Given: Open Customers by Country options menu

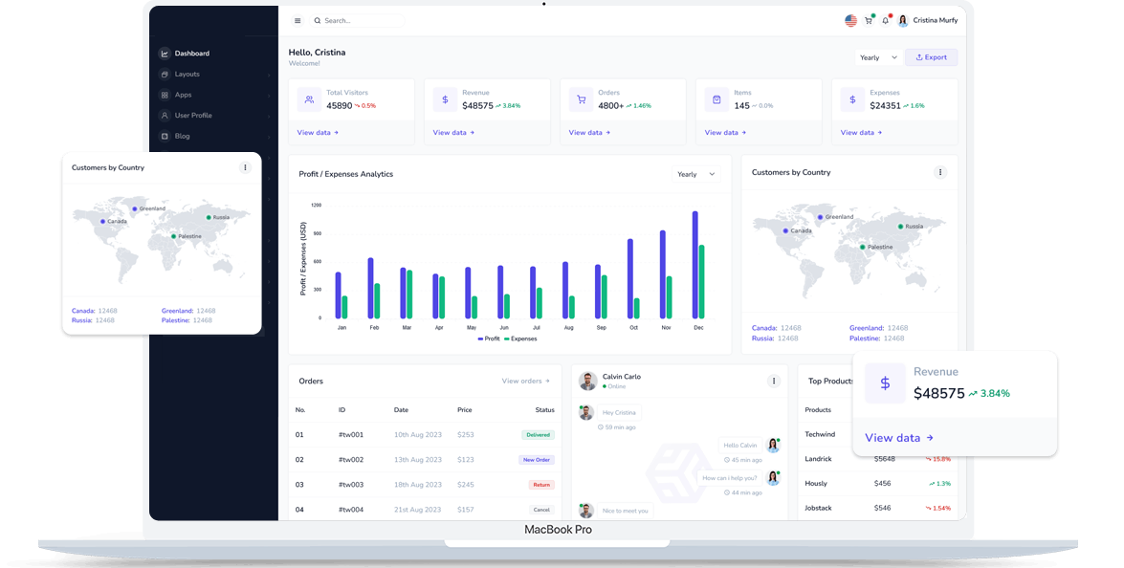Looking at the screenshot, I should (x=940, y=172).
